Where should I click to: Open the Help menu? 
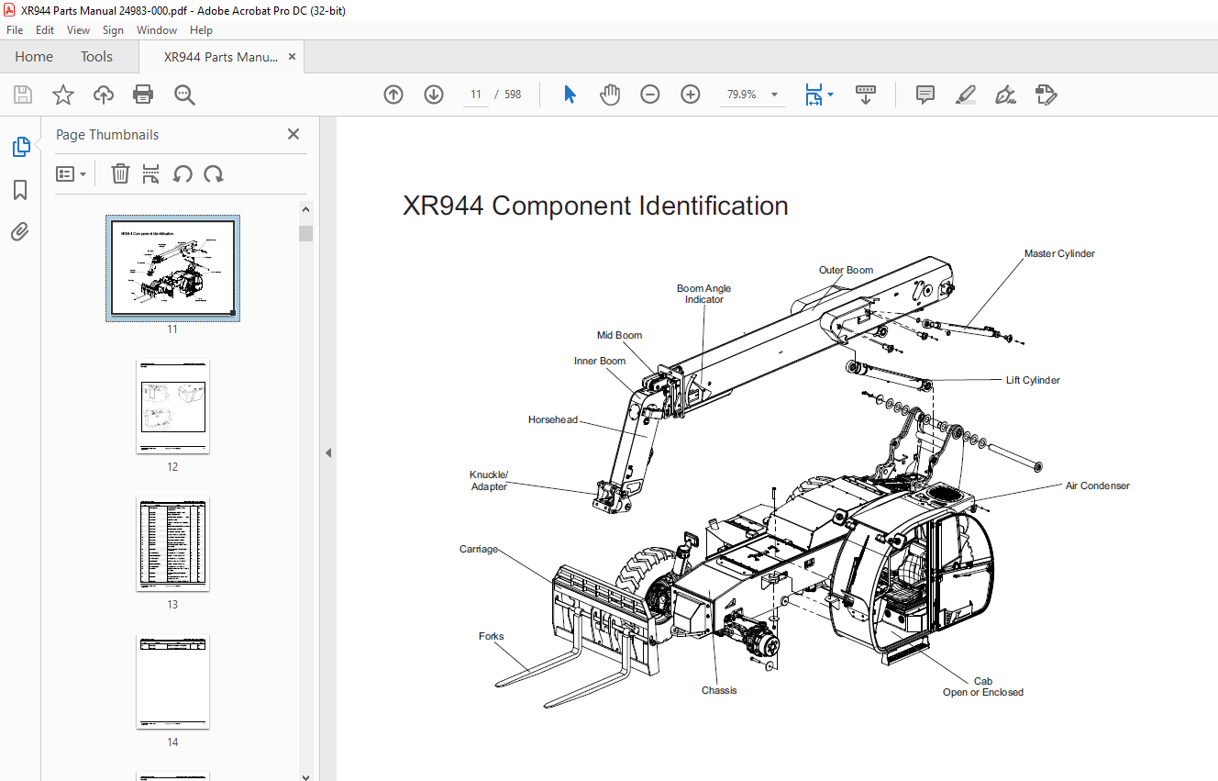[x=201, y=30]
